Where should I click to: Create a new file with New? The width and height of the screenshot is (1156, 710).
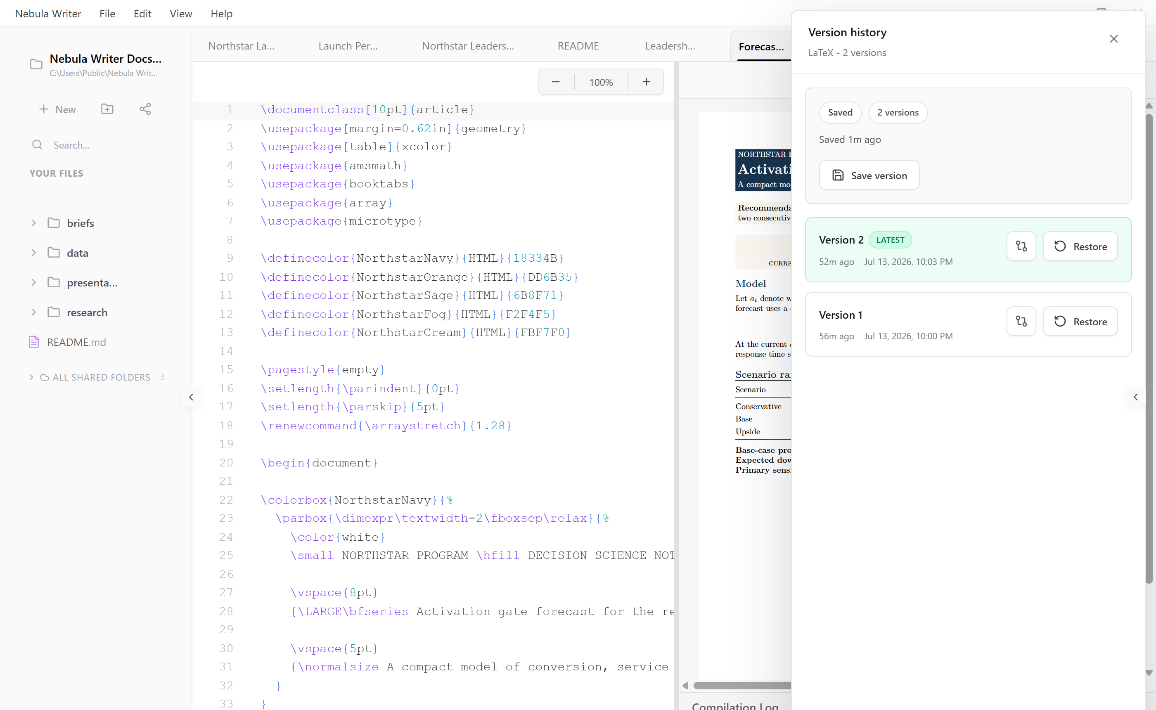[57, 109]
